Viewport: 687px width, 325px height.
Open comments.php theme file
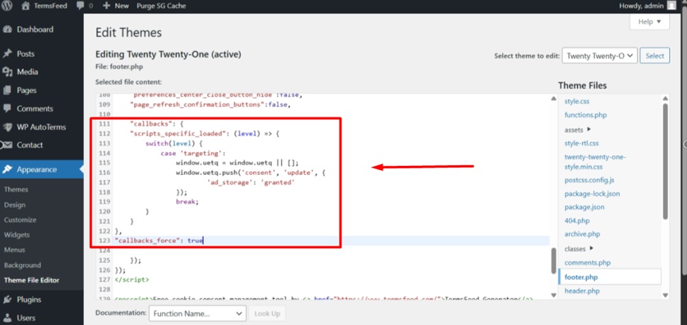(x=587, y=263)
